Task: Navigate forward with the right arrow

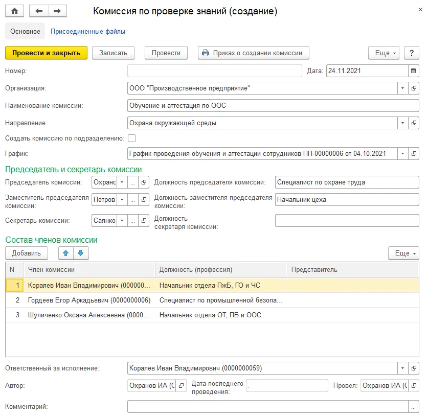Action: coord(57,11)
